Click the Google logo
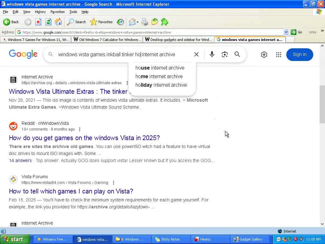This screenshot has width=325, height=244. click(23, 54)
